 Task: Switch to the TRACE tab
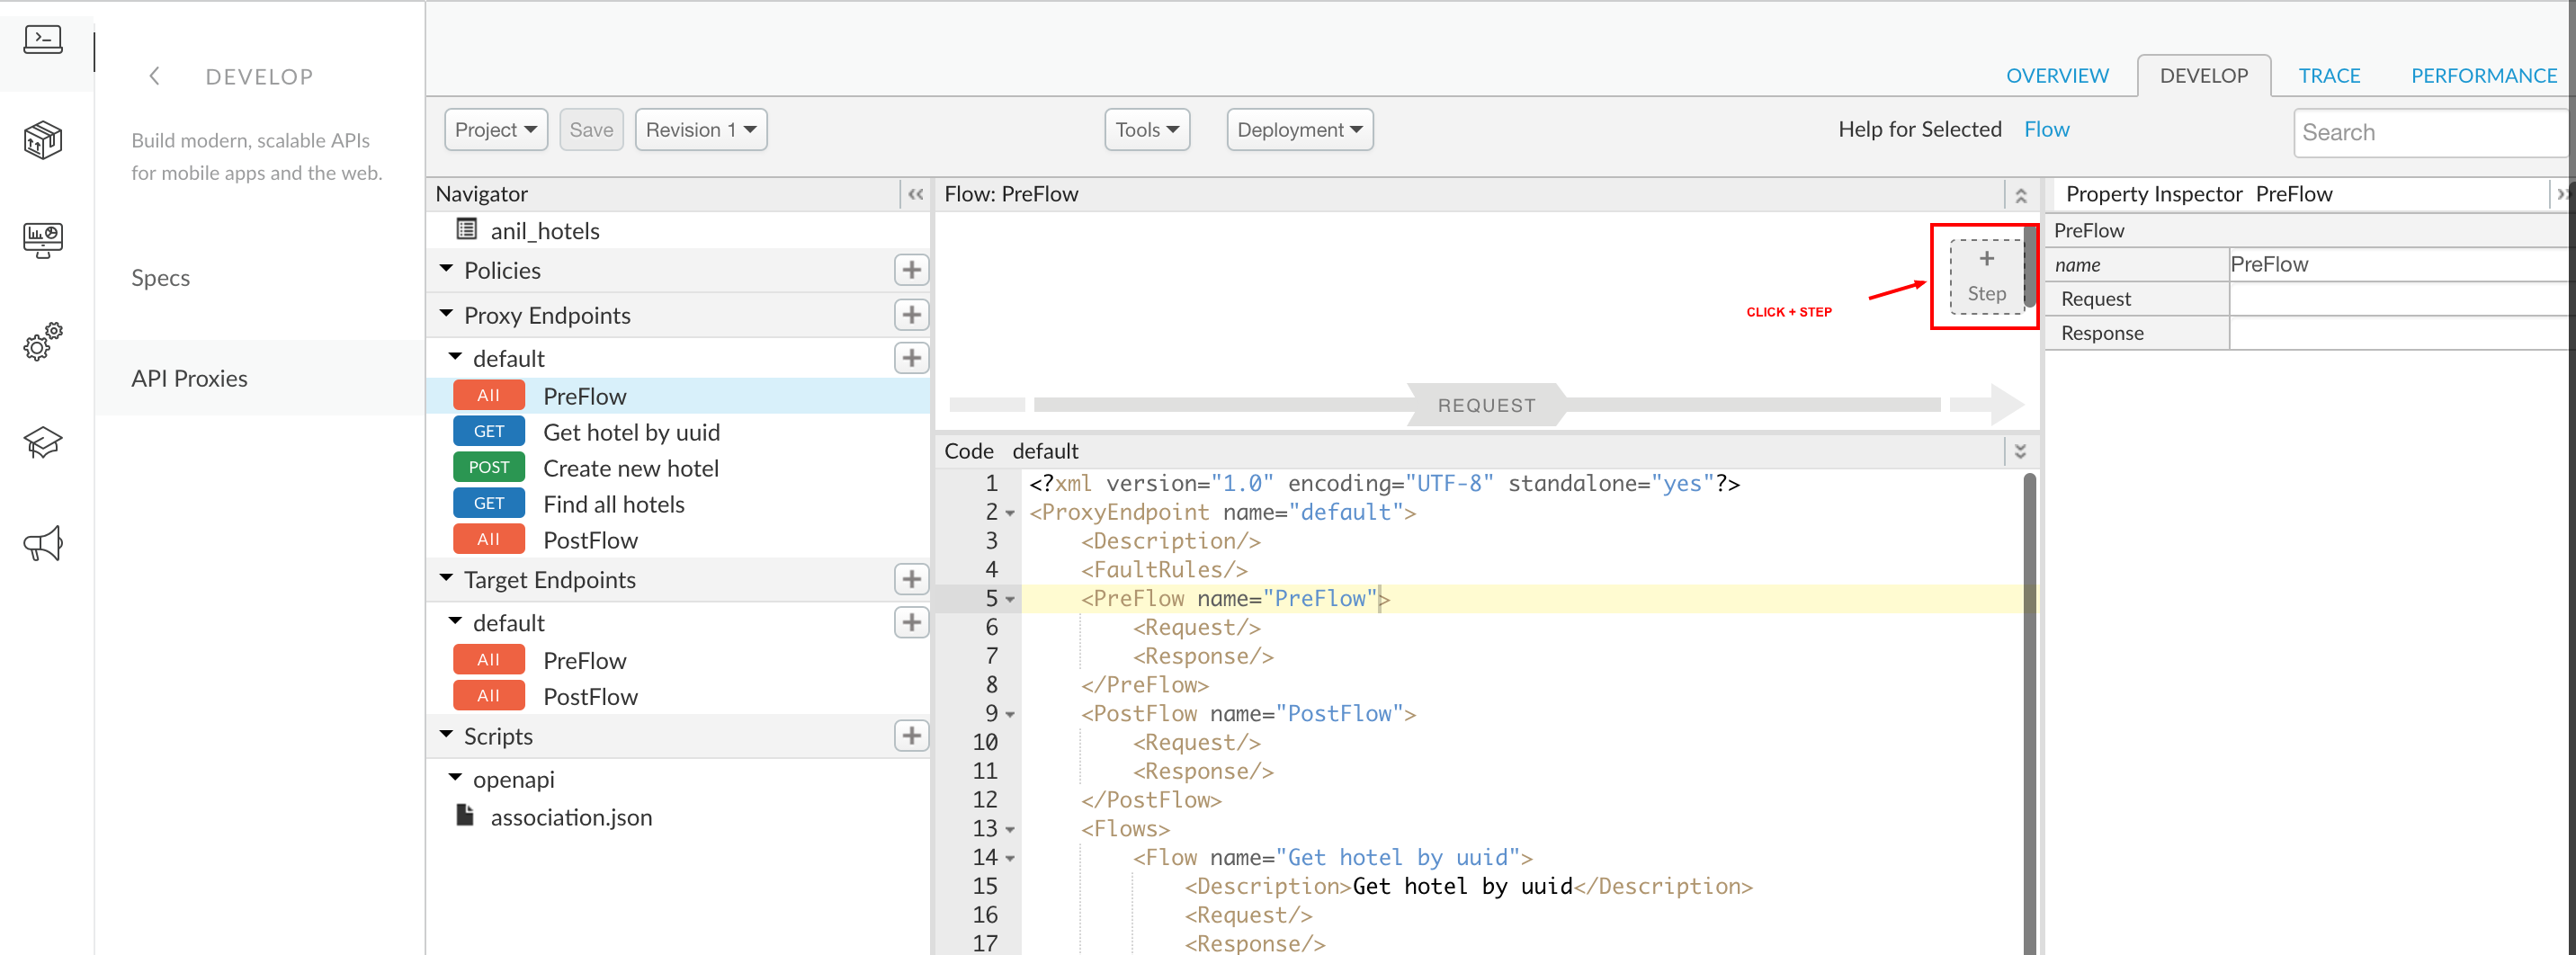point(2328,76)
